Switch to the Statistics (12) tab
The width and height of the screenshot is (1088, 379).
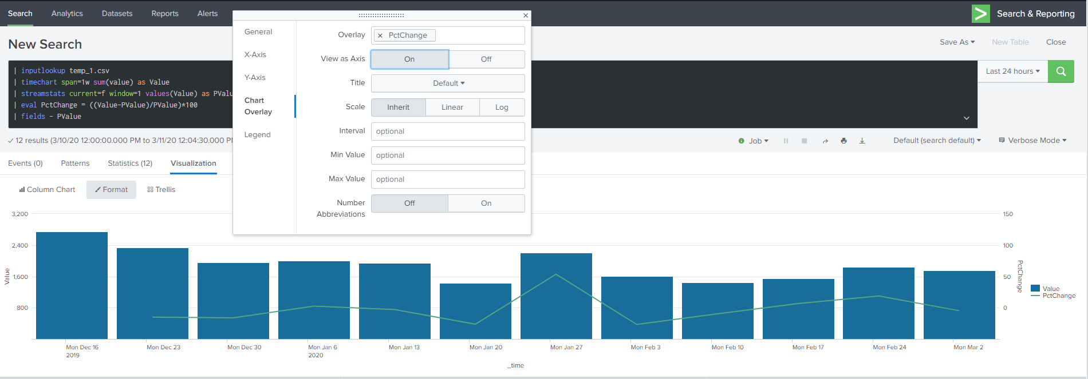pyautogui.click(x=130, y=163)
